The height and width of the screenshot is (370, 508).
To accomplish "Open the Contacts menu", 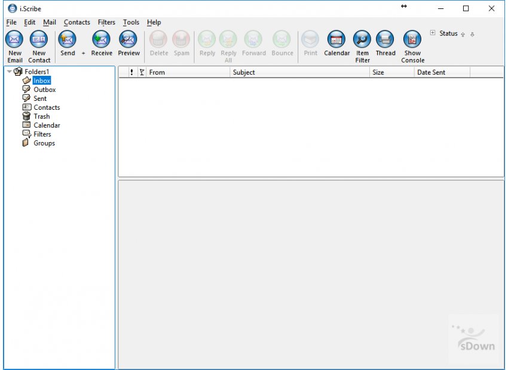I will [76, 22].
